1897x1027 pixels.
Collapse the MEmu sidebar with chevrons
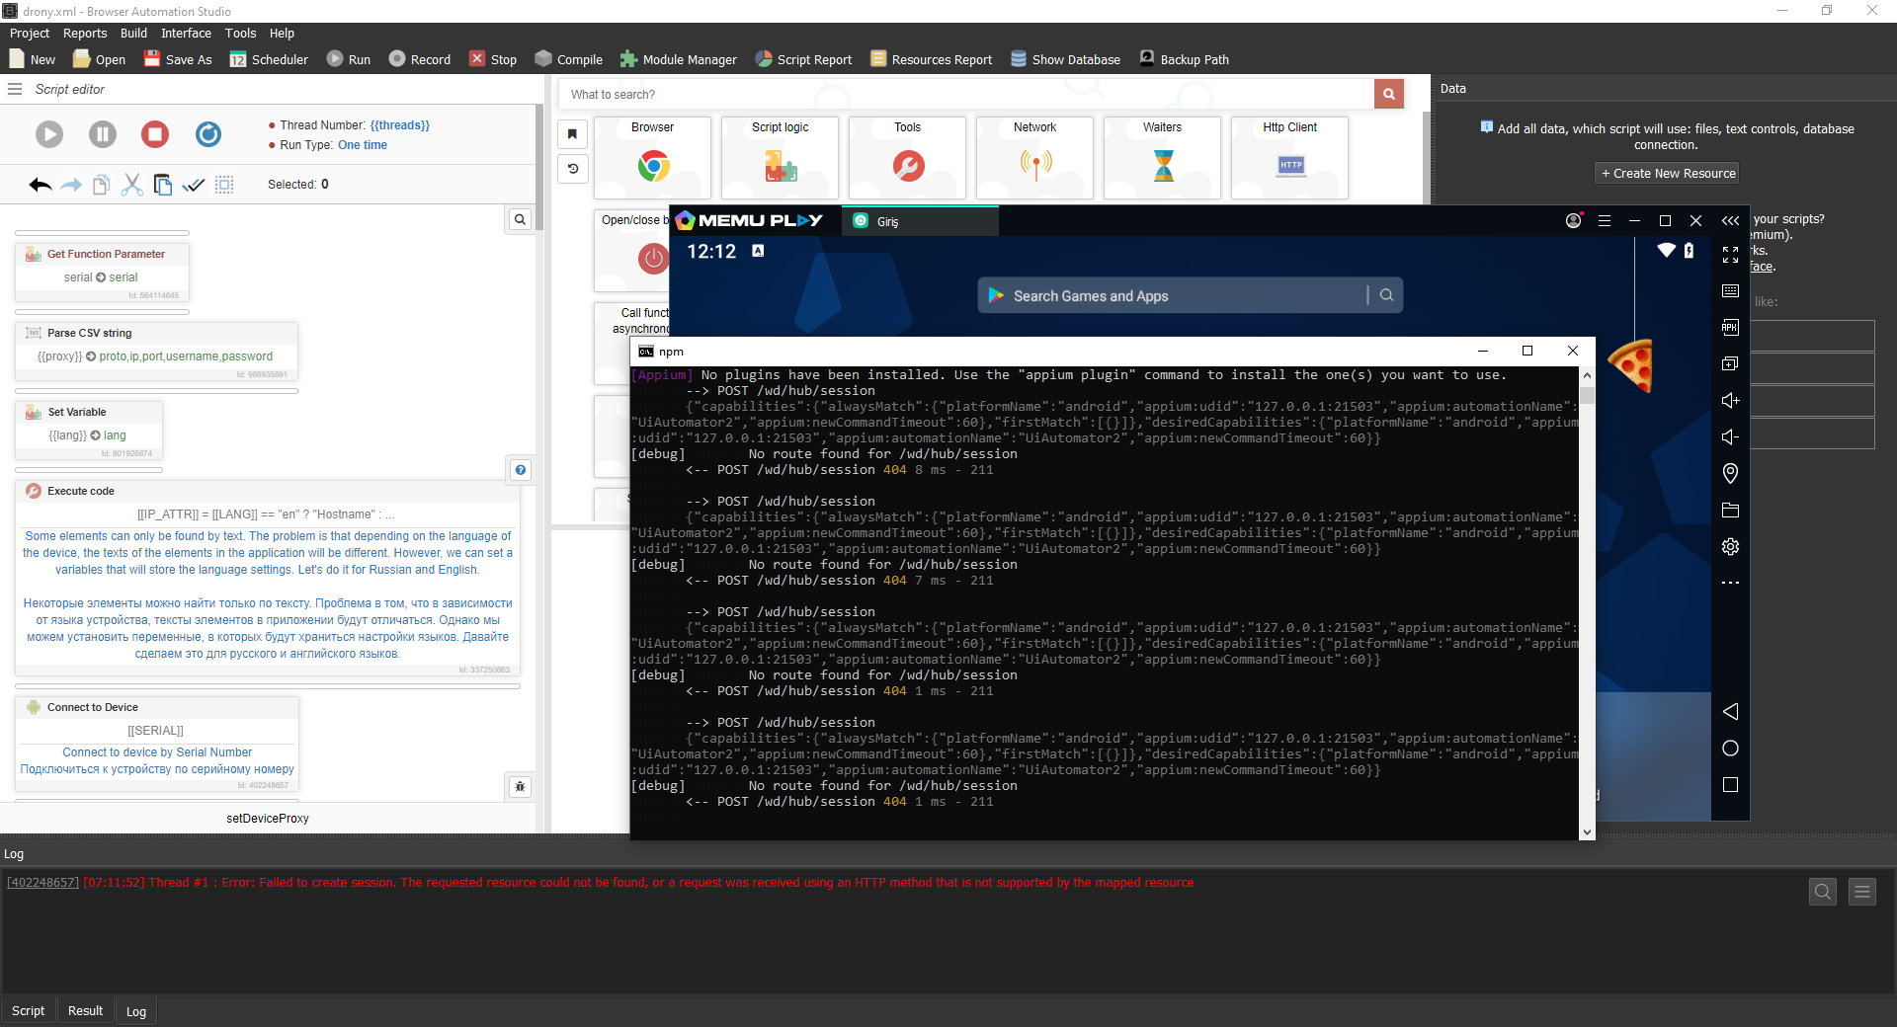tap(1730, 221)
